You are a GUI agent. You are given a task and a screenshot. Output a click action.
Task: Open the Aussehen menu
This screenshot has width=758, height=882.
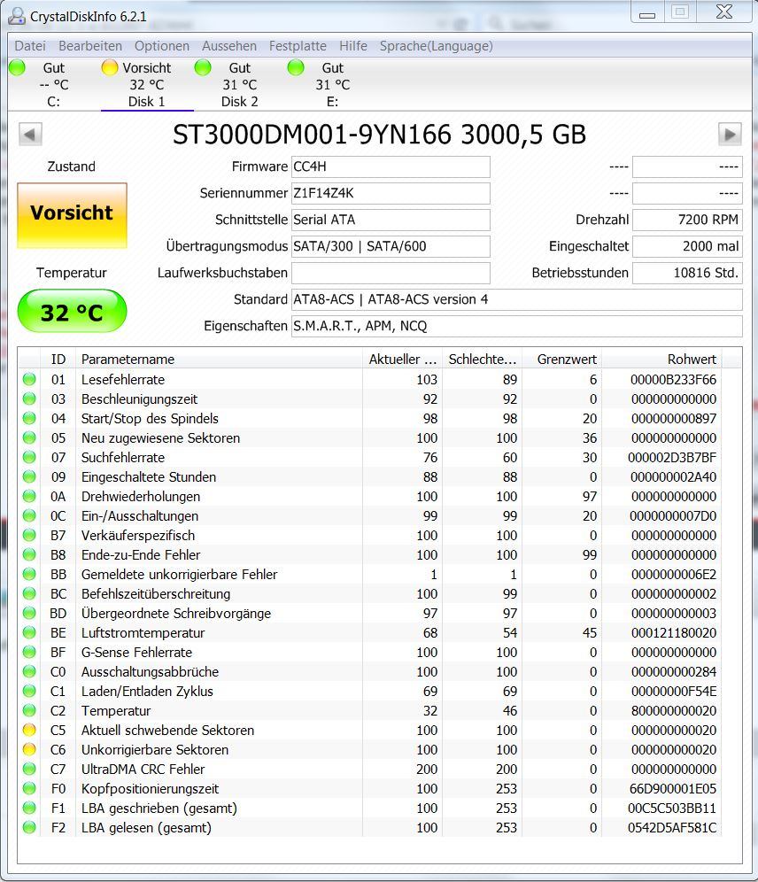(x=228, y=46)
